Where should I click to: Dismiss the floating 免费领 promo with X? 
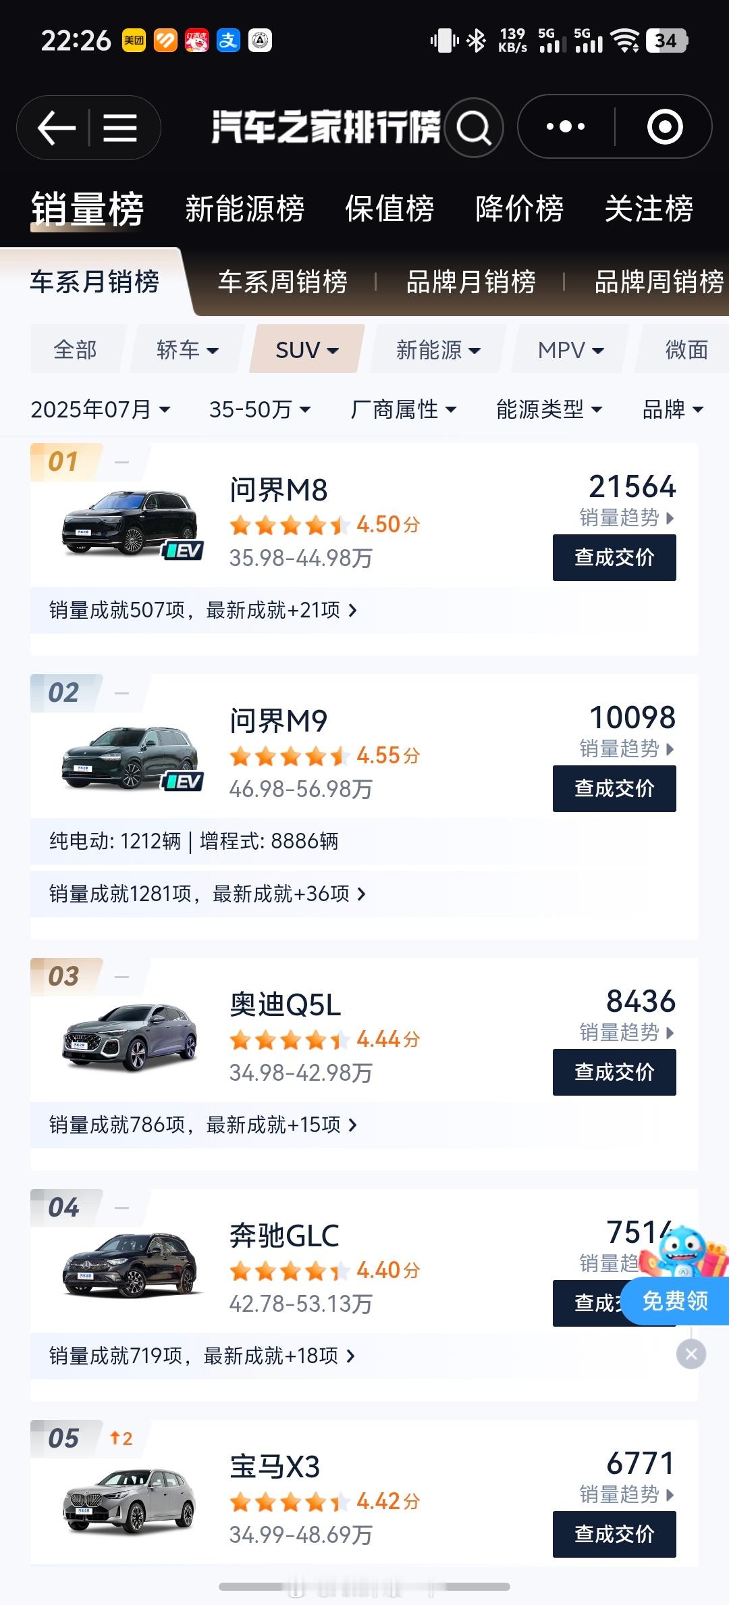pyautogui.click(x=691, y=1354)
